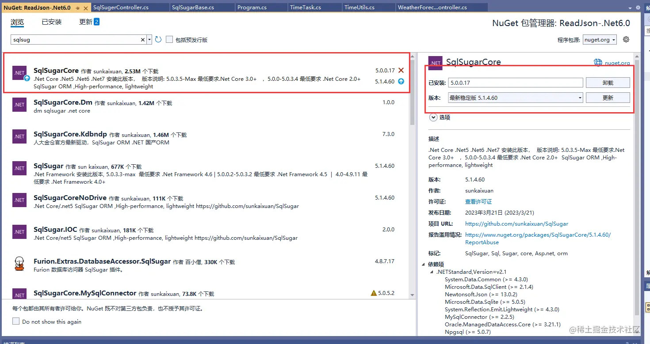Click the 卸载 uninstall button

[x=608, y=83]
